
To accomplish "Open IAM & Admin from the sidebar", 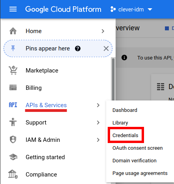I will (x=43, y=140).
